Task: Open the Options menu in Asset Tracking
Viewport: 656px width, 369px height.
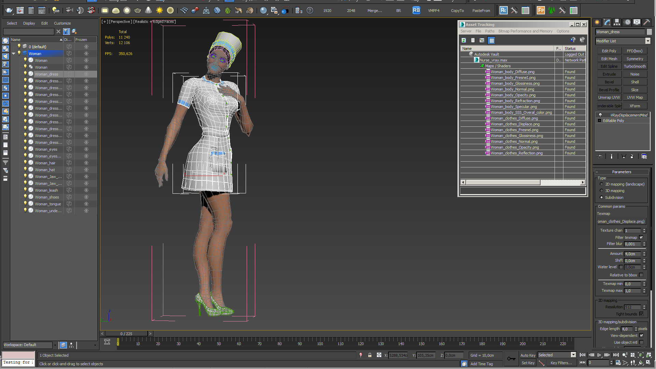Action: (563, 31)
